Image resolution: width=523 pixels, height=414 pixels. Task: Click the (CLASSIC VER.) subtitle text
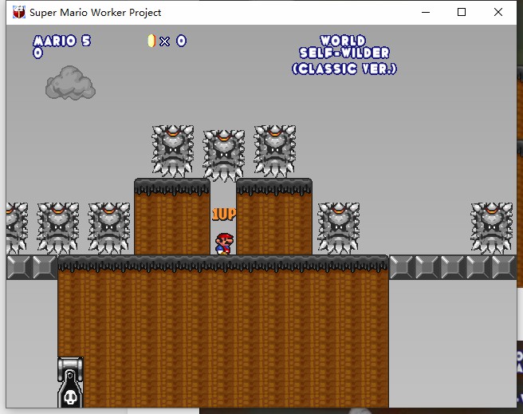[x=344, y=69]
